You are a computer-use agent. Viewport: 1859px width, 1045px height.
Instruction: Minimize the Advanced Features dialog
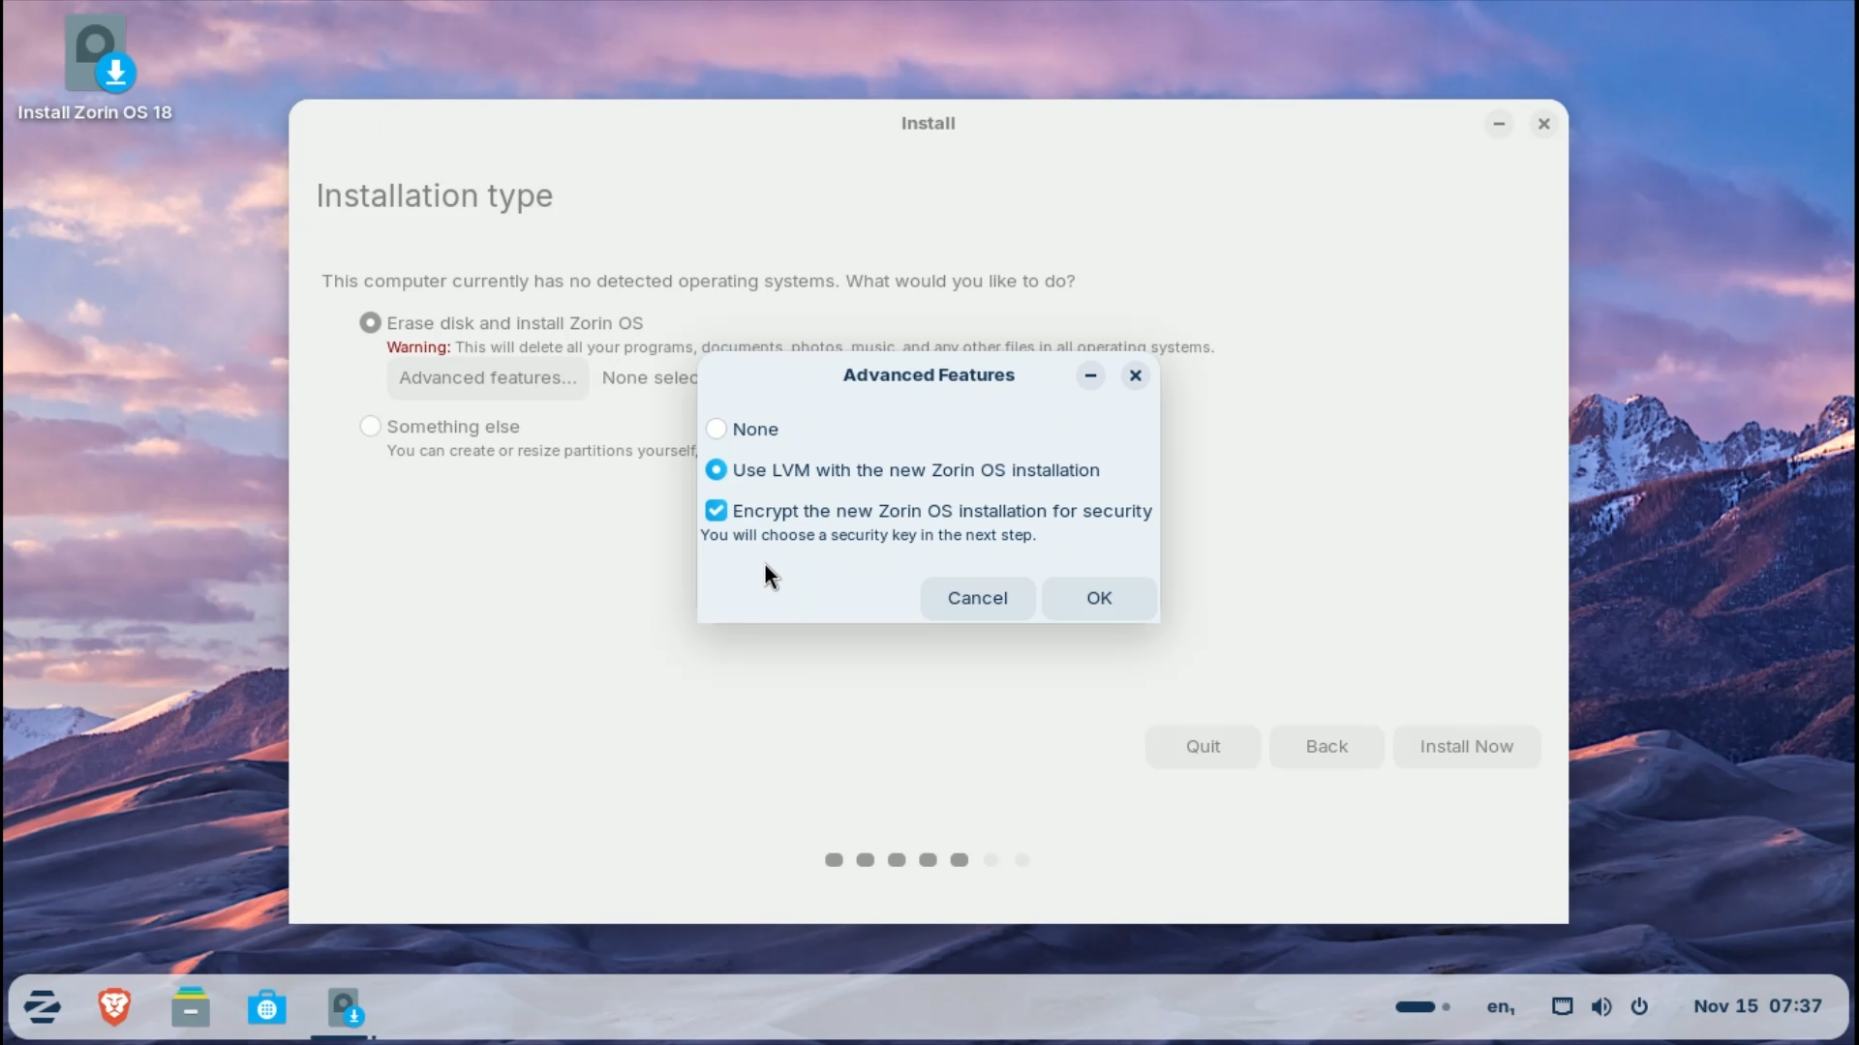click(1090, 375)
